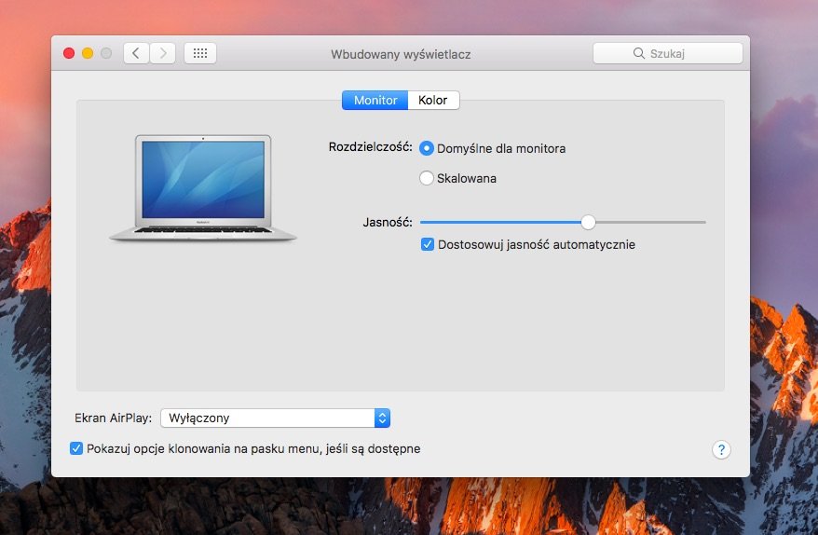Image resolution: width=818 pixels, height=535 pixels.
Task: Show all preferences via grid icon
Action: coord(200,53)
